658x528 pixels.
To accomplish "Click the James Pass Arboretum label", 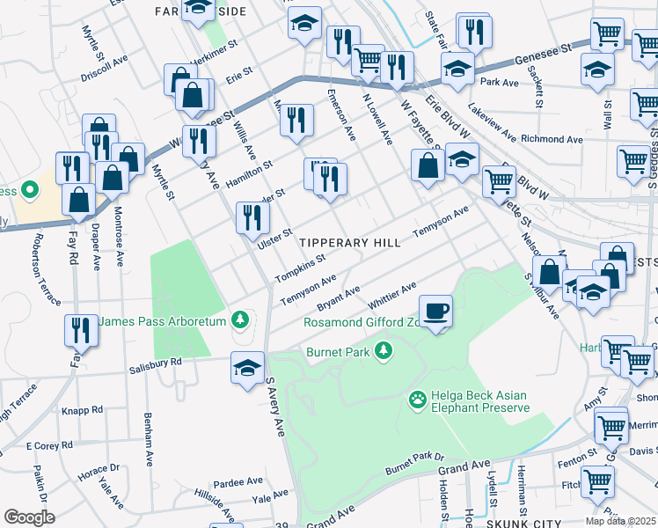I will (x=163, y=321).
